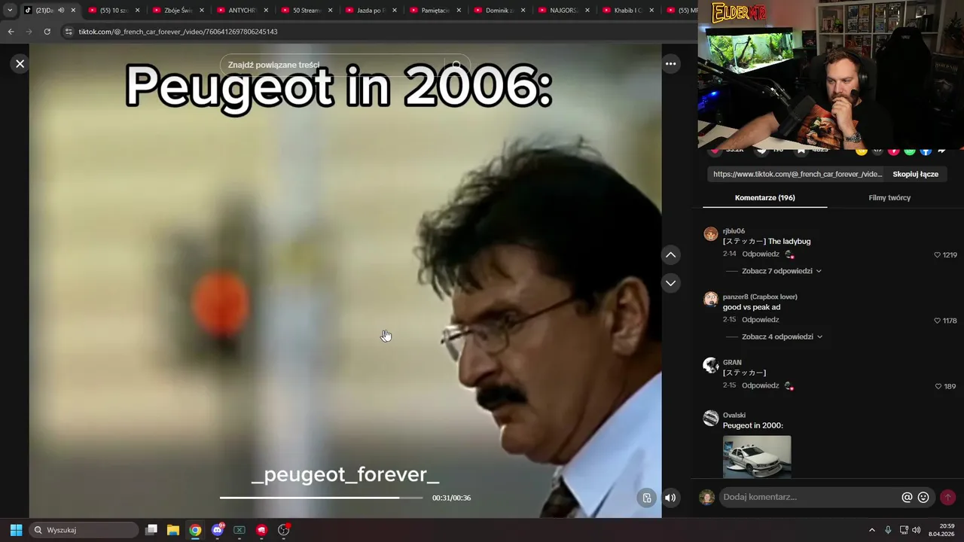Copy link with Skopiuj łącze button

915,174
